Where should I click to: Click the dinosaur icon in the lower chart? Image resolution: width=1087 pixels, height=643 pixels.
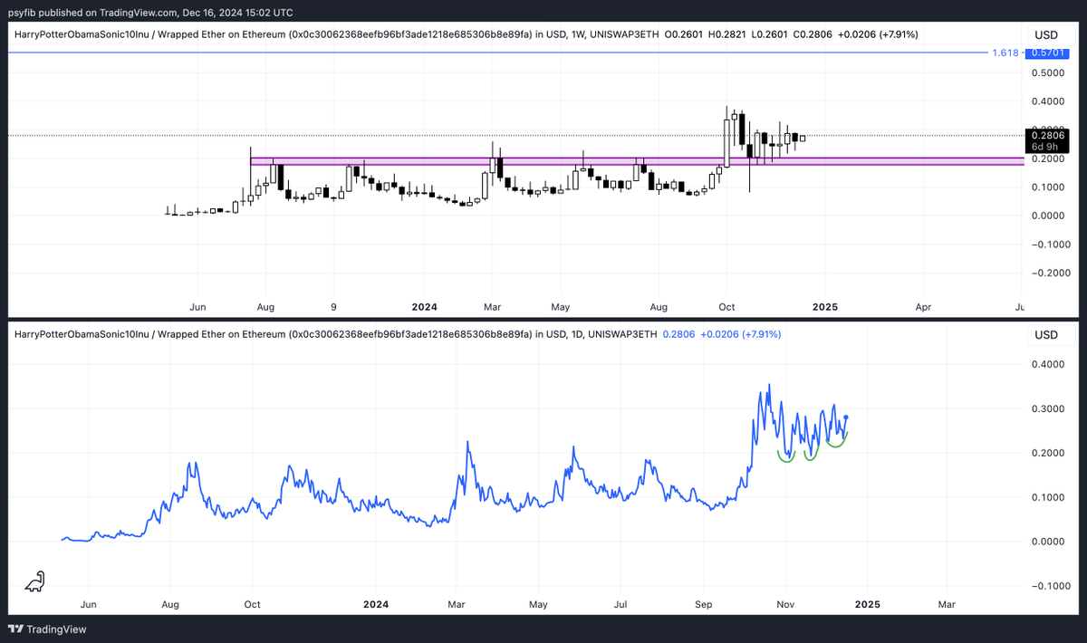34,581
